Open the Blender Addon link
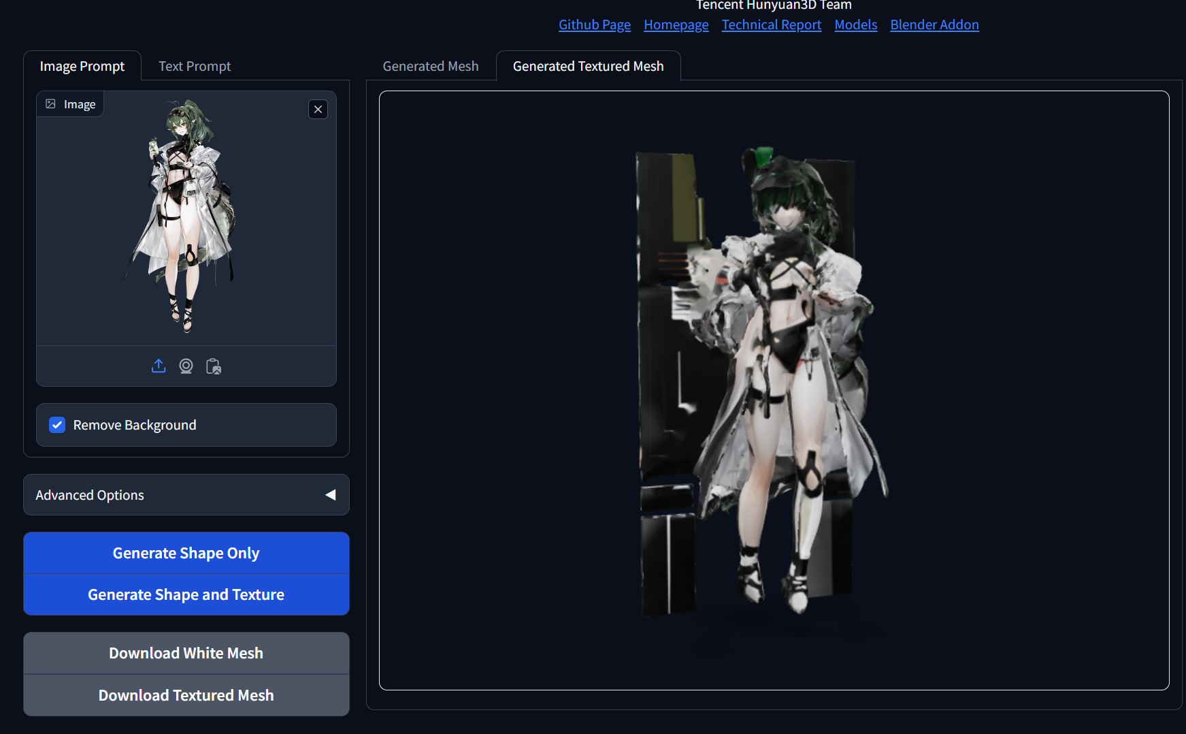The width and height of the screenshot is (1186, 734). 935,25
